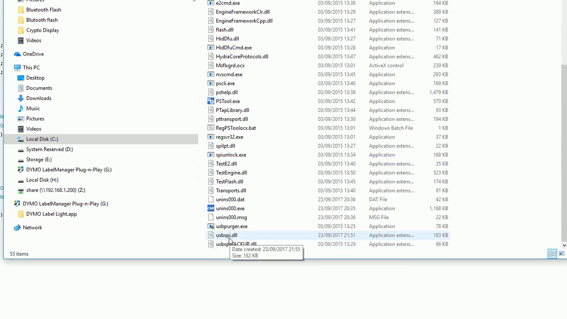Open the Documents folder
Image resolution: width=567 pixels, height=319 pixels.
pyautogui.click(x=39, y=88)
